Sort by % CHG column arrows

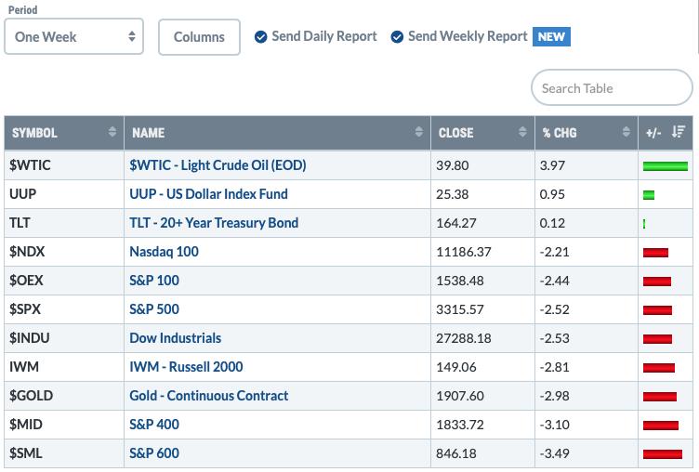click(626, 132)
